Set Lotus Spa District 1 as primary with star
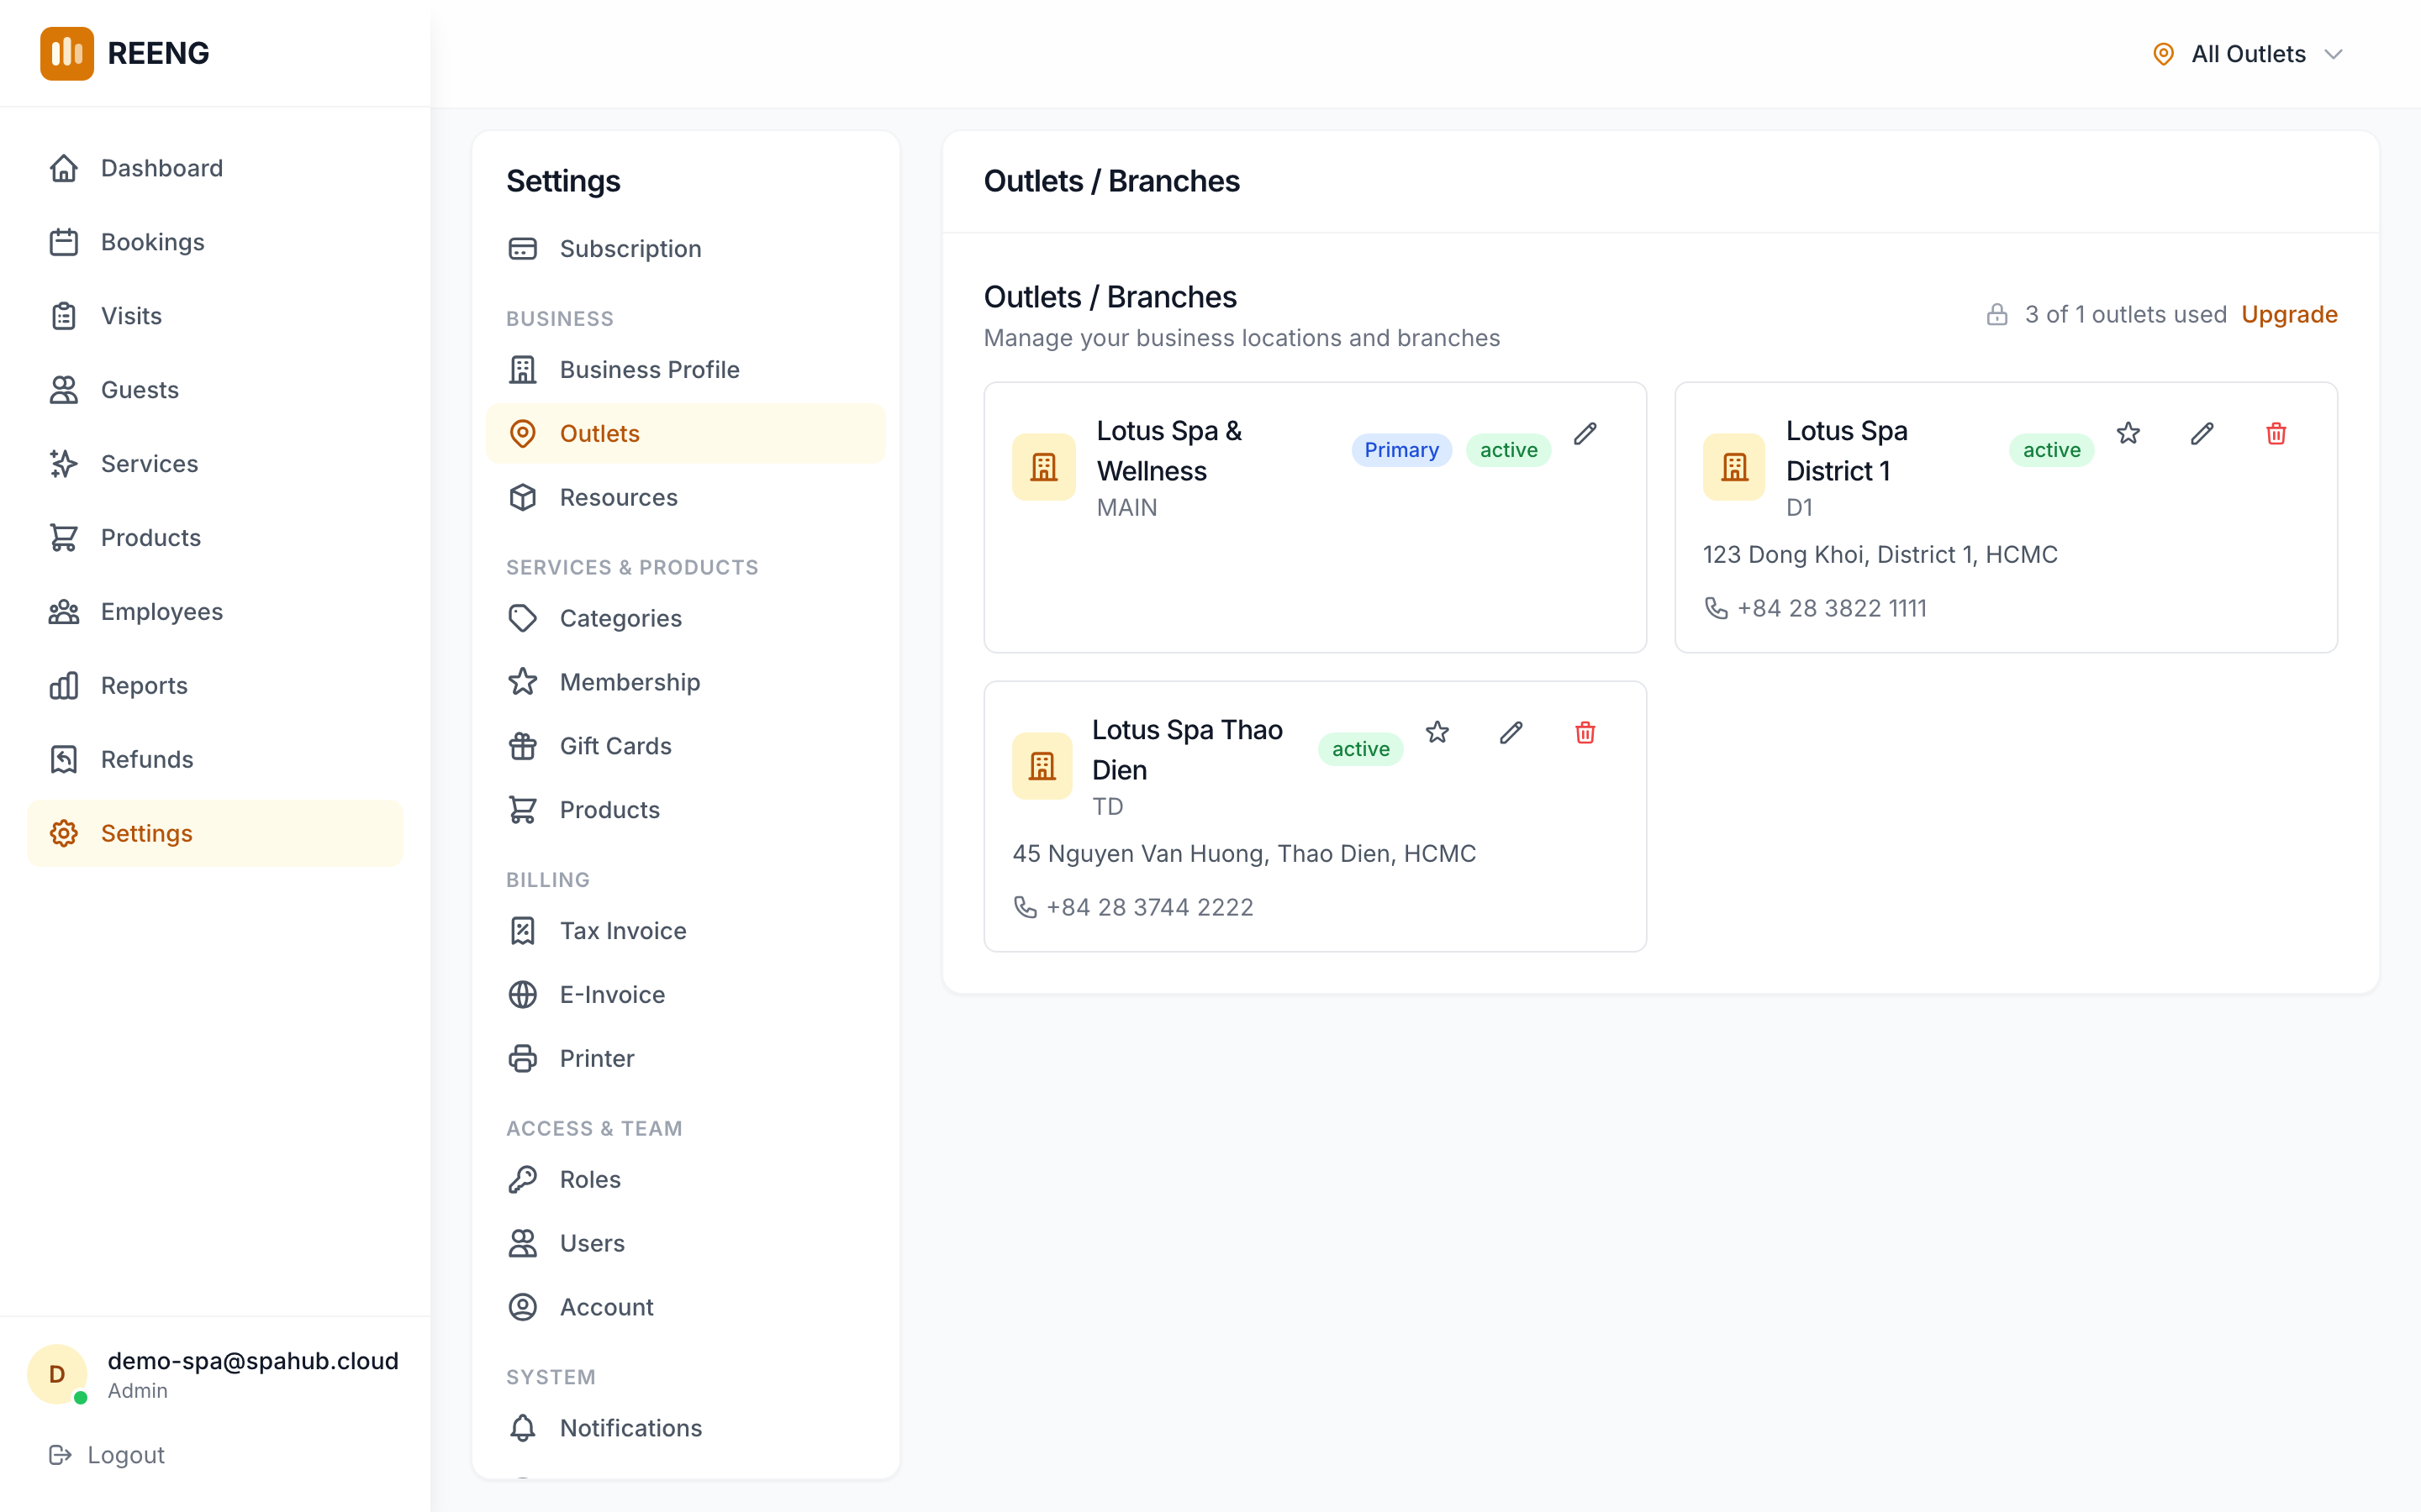The height and width of the screenshot is (1512, 2421). pyautogui.click(x=2128, y=434)
